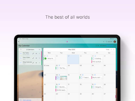Mark 'The Psy...' task on 02 complete
Image resolution: width=135 pixels, height=101 pixels.
coord(57,68)
